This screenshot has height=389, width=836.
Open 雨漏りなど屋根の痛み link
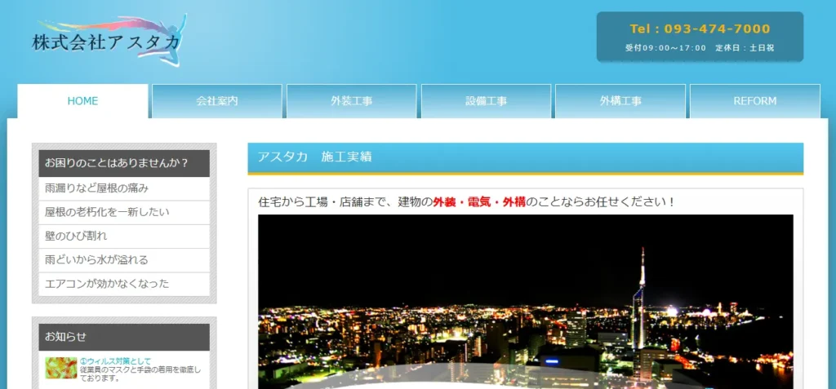(96, 188)
